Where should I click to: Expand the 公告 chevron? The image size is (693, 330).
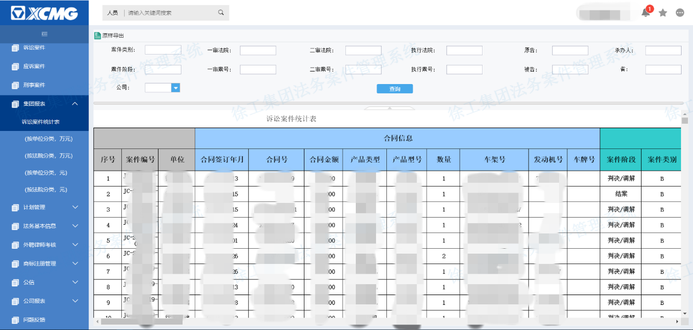click(x=75, y=282)
